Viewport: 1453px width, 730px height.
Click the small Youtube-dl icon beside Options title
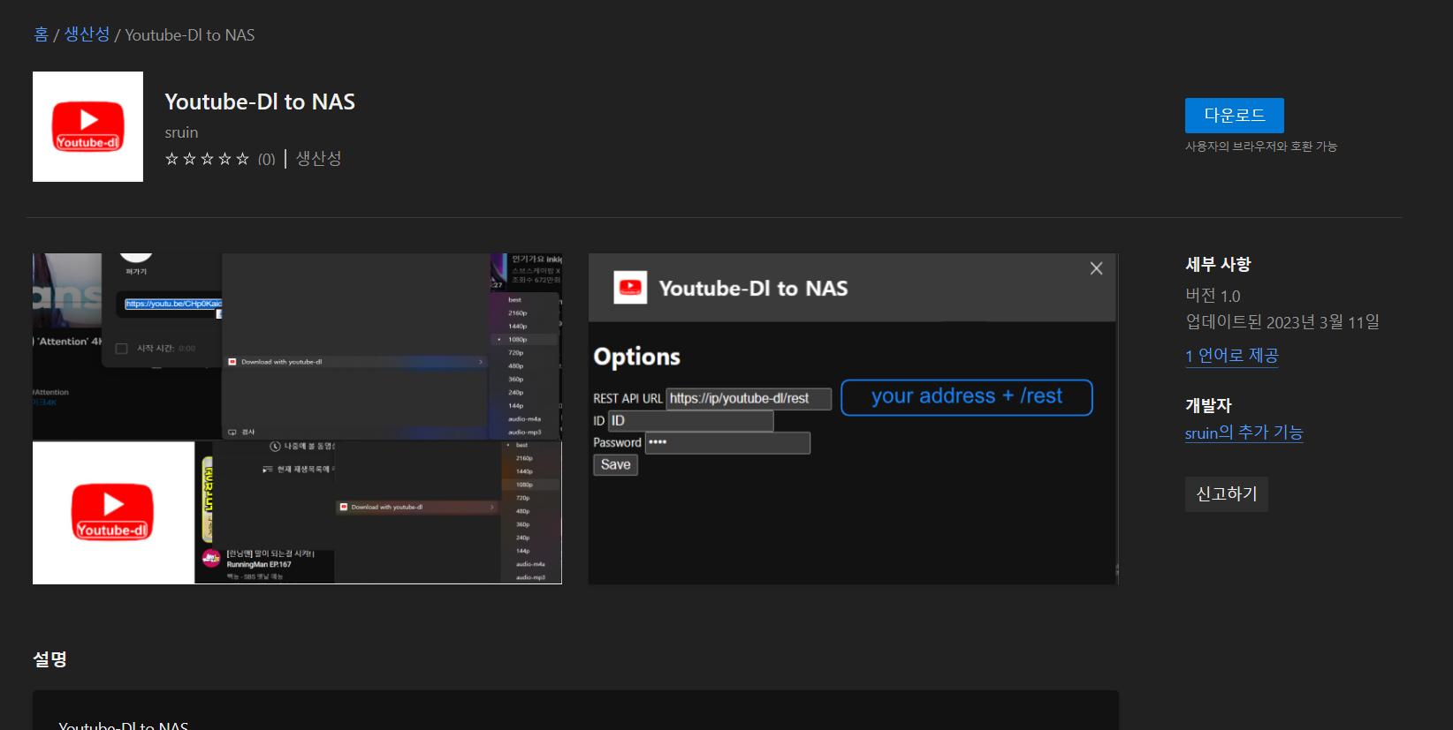[630, 288]
